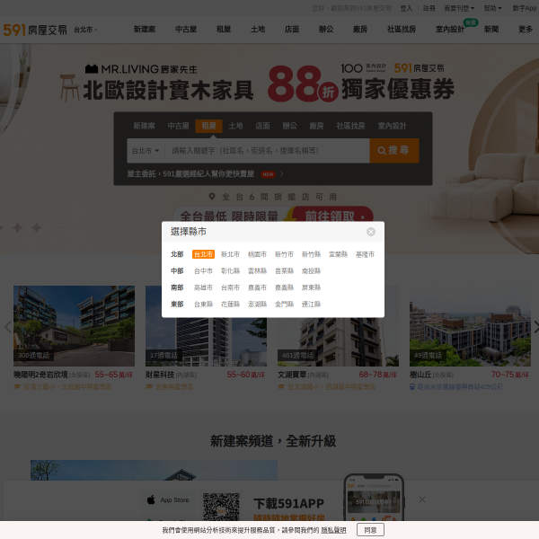
Task: Open 土地 in the top navigation
Action: coord(258,30)
